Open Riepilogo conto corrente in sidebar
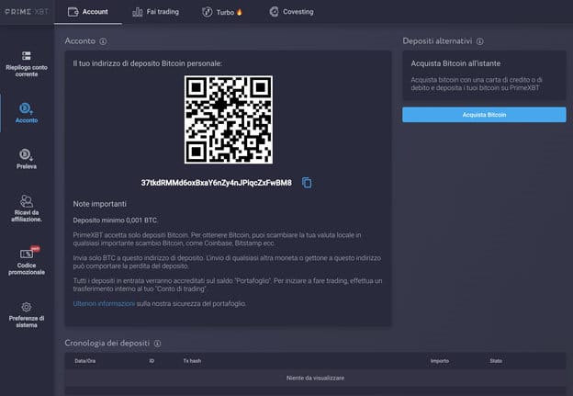 click(27, 64)
